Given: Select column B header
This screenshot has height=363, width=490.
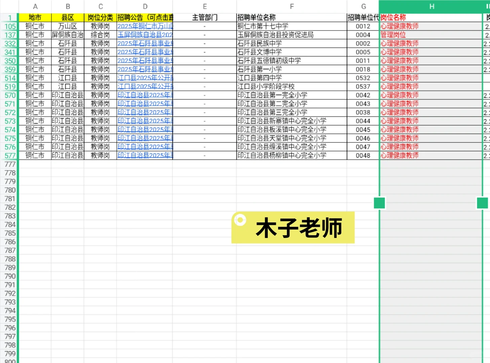Looking at the screenshot, I should 68,6.
